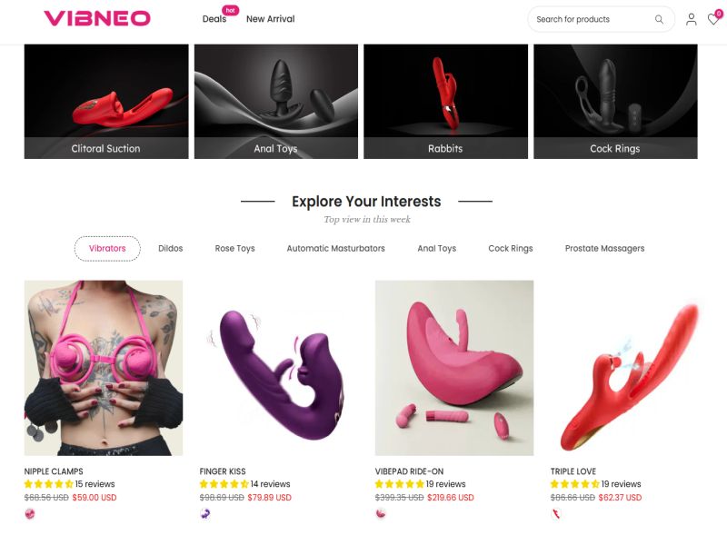The image size is (727, 545).
Task: Open the Clitoral Suction category tile
Action: [106, 102]
